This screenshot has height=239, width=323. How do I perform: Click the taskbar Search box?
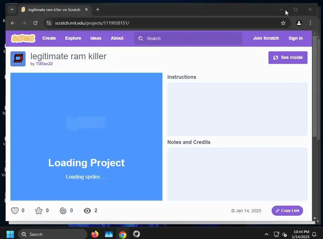[x=53, y=234]
